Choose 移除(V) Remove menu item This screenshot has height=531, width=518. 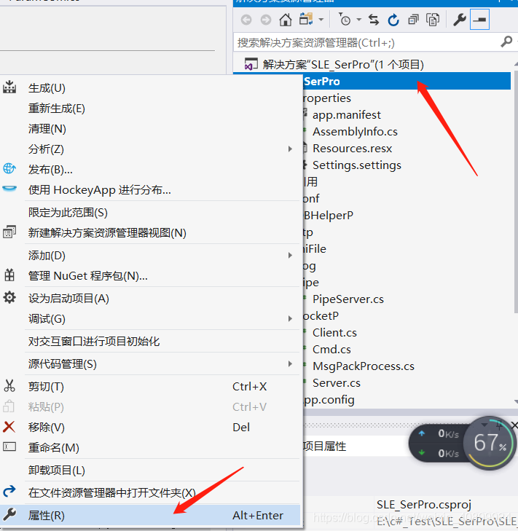coord(150,428)
